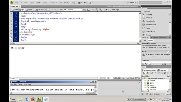Open Preview in browser icon

(x=88, y=10)
